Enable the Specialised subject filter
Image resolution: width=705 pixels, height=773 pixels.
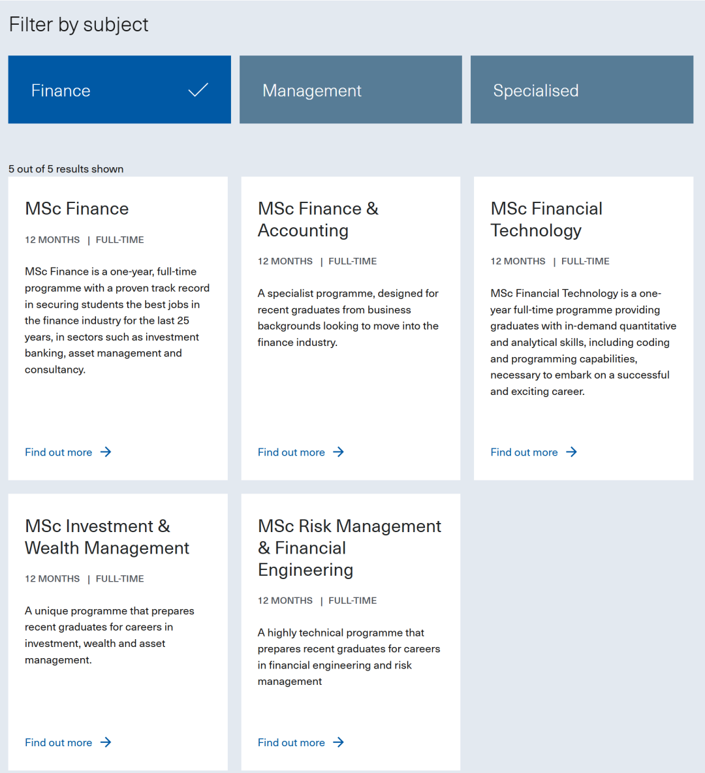pyautogui.click(x=582, y=90)
